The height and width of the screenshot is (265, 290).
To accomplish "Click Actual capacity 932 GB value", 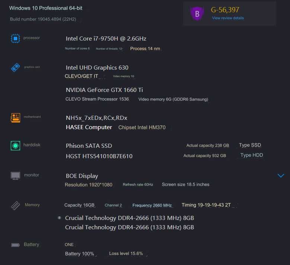I will pyautogui.click(x=205, y=156).
